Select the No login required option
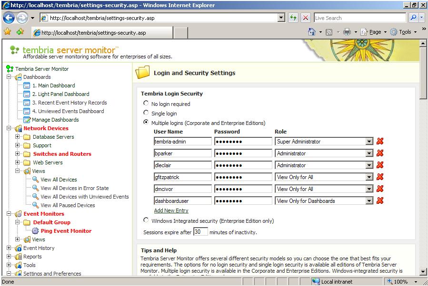This screenshot has width=428, height=286. pos(146,103)
